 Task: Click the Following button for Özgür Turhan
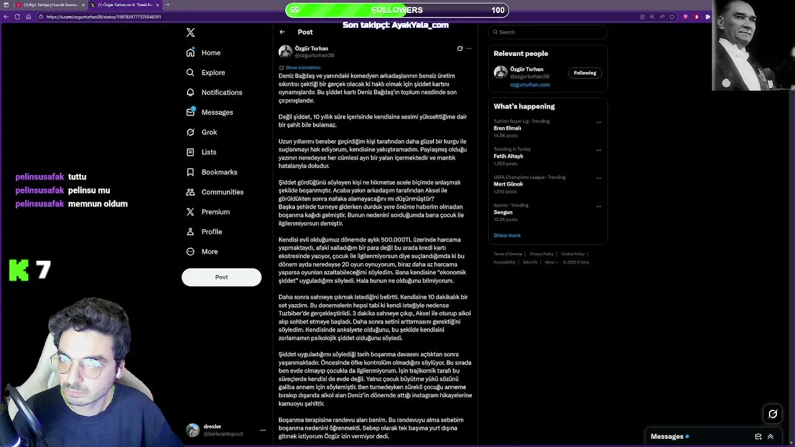585,73
